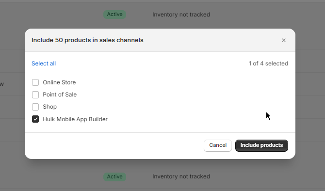Click the 1 of 4 selected counter
The height and width of the screenshot is (191, 325).
[x=268, y=64]
